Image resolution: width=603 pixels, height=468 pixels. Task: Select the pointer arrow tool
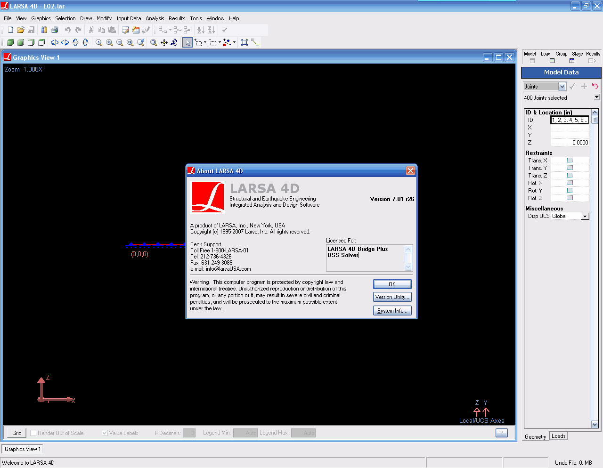tap(187, 43)
